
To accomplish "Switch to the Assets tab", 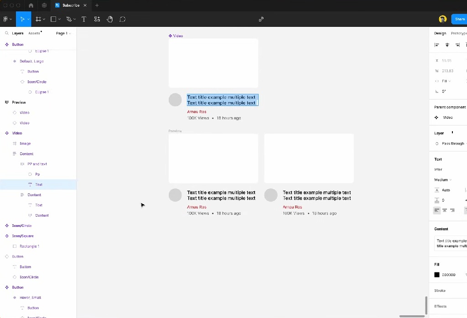I will point(34,33).
